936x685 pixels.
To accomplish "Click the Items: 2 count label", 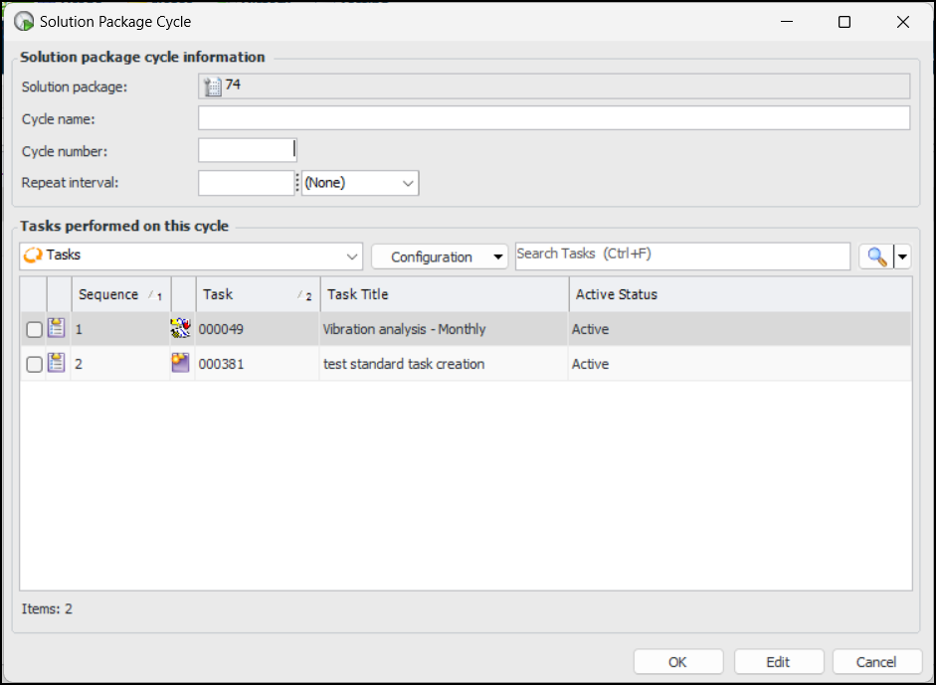I will coord(47,608).
